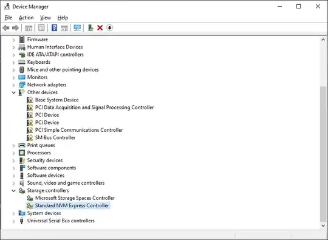Select the Base System Device warning icon
Image resolution: width=328 pixels, height=240 pixels.
(30, 100)
